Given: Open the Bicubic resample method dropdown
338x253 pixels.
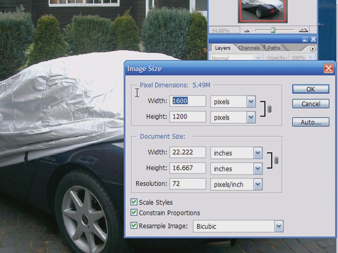Looking at the screenshot, I should (x=279, y=226).
